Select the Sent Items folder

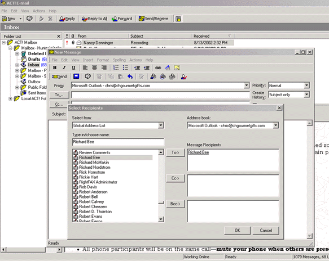pos(37,93)
